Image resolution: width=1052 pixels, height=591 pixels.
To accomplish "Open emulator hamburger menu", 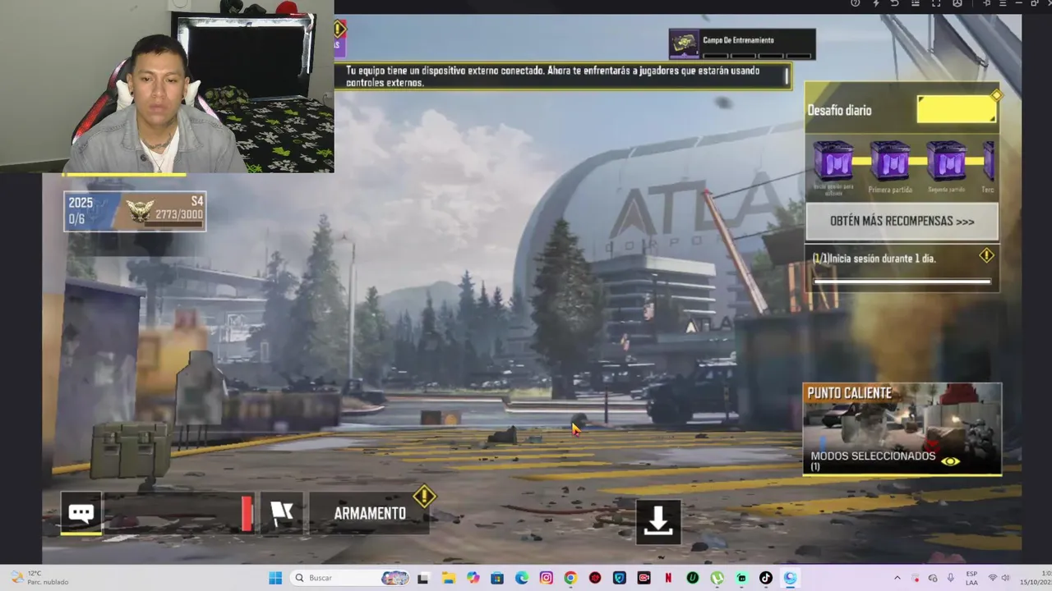I will (1004, 3).
